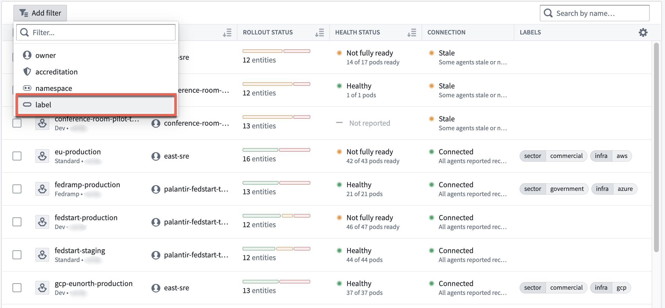Toggle checkbox for fedstart-production row
Screen dimensions: 665x308
17,222
